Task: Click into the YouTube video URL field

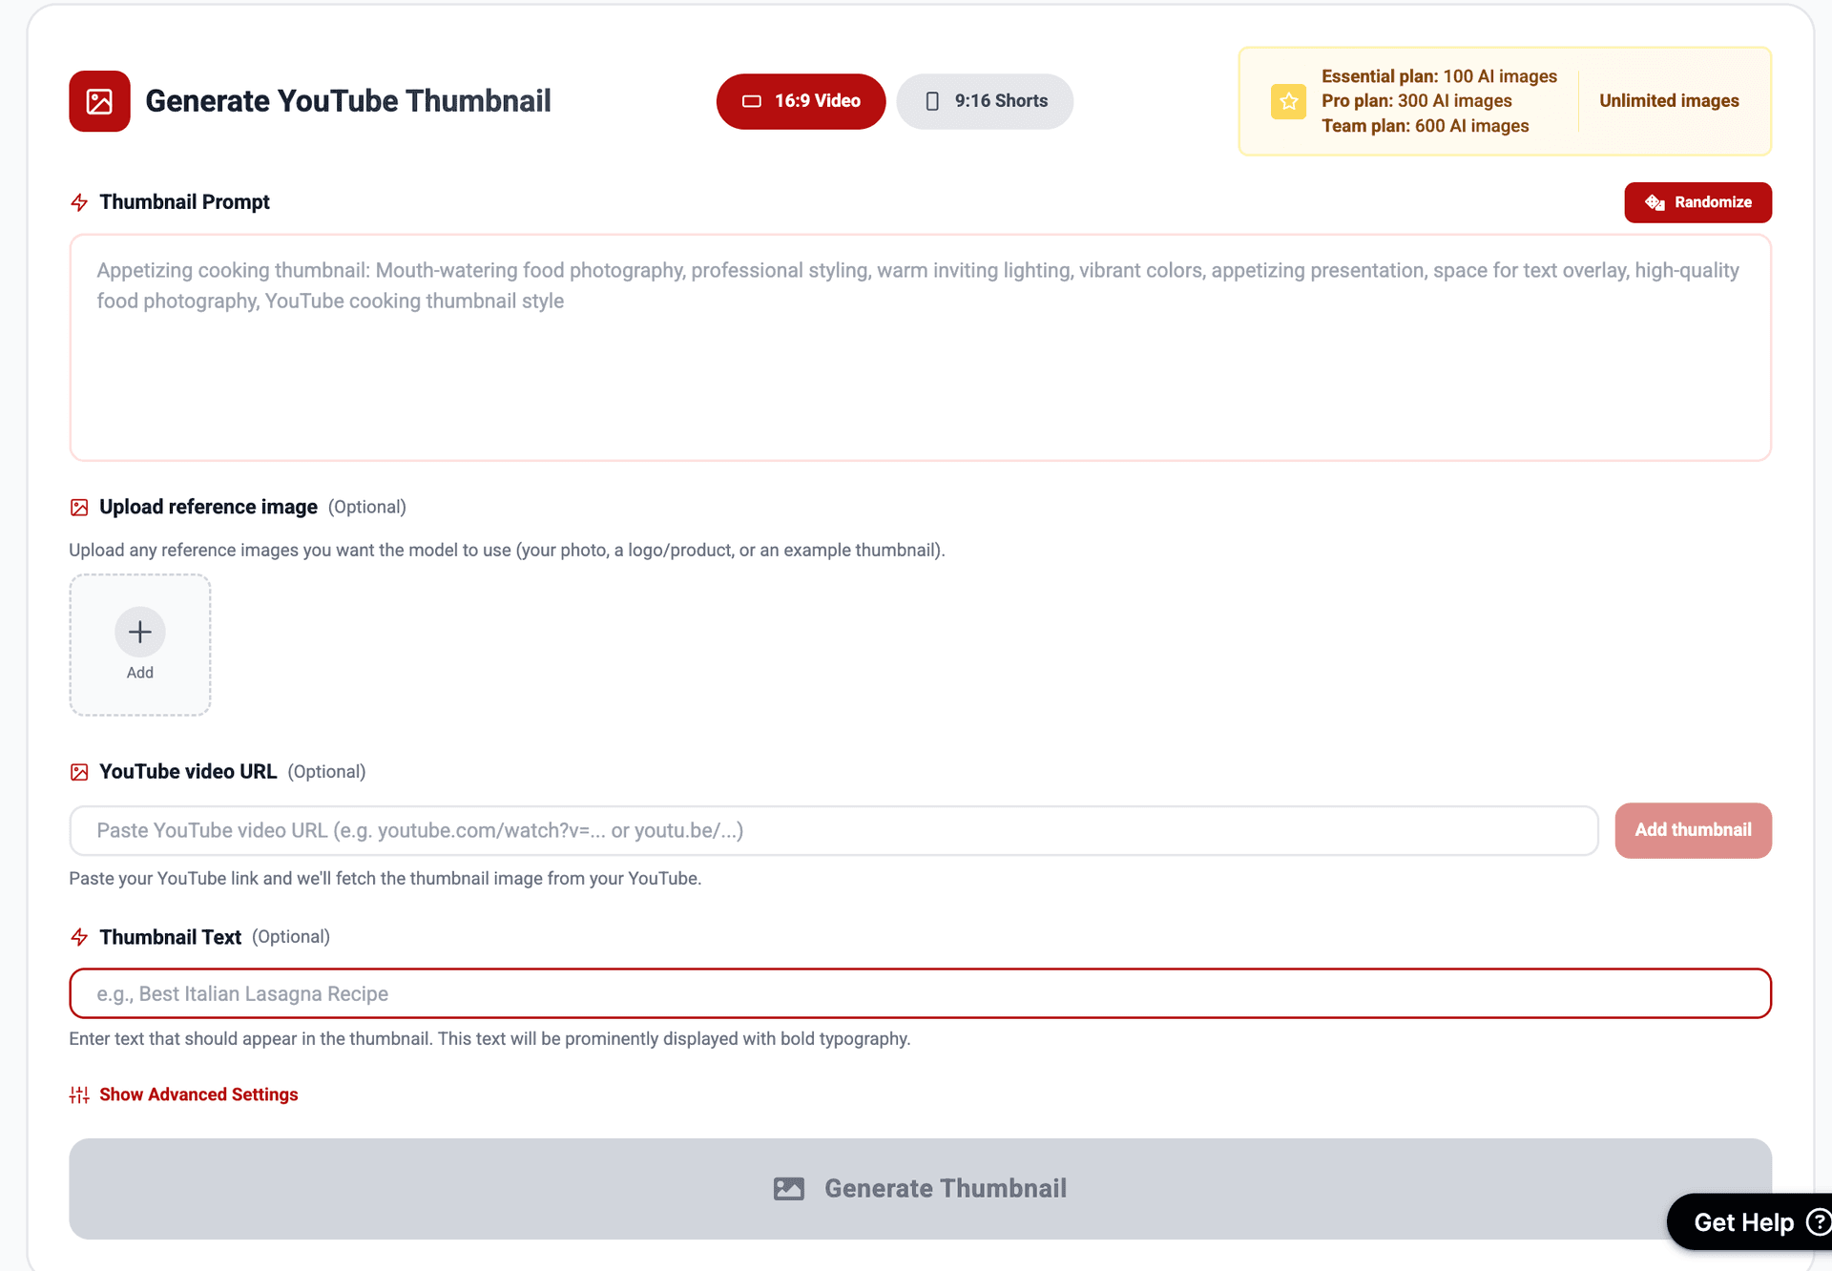Action: 833,830
